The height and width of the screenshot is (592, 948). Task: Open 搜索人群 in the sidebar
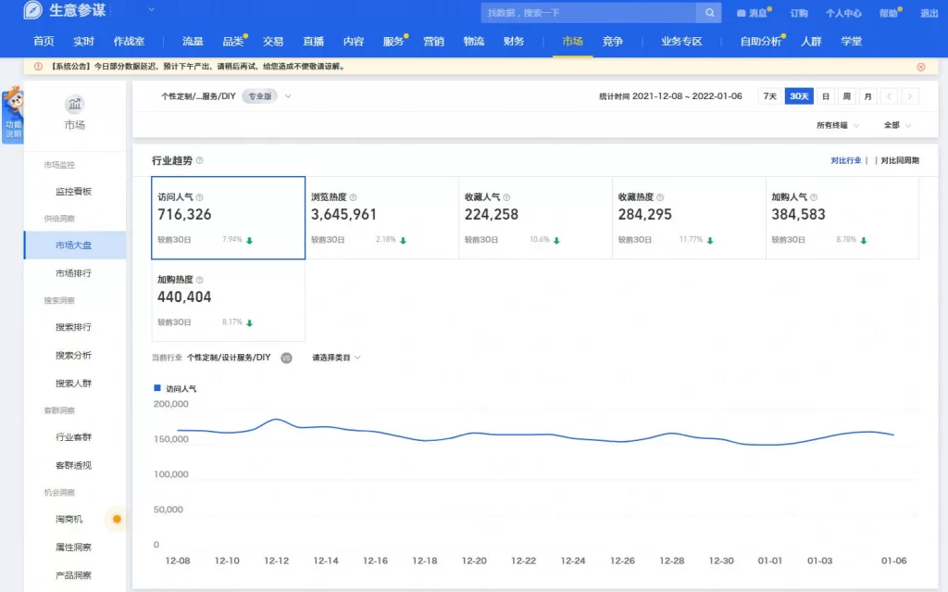(73, 384)
